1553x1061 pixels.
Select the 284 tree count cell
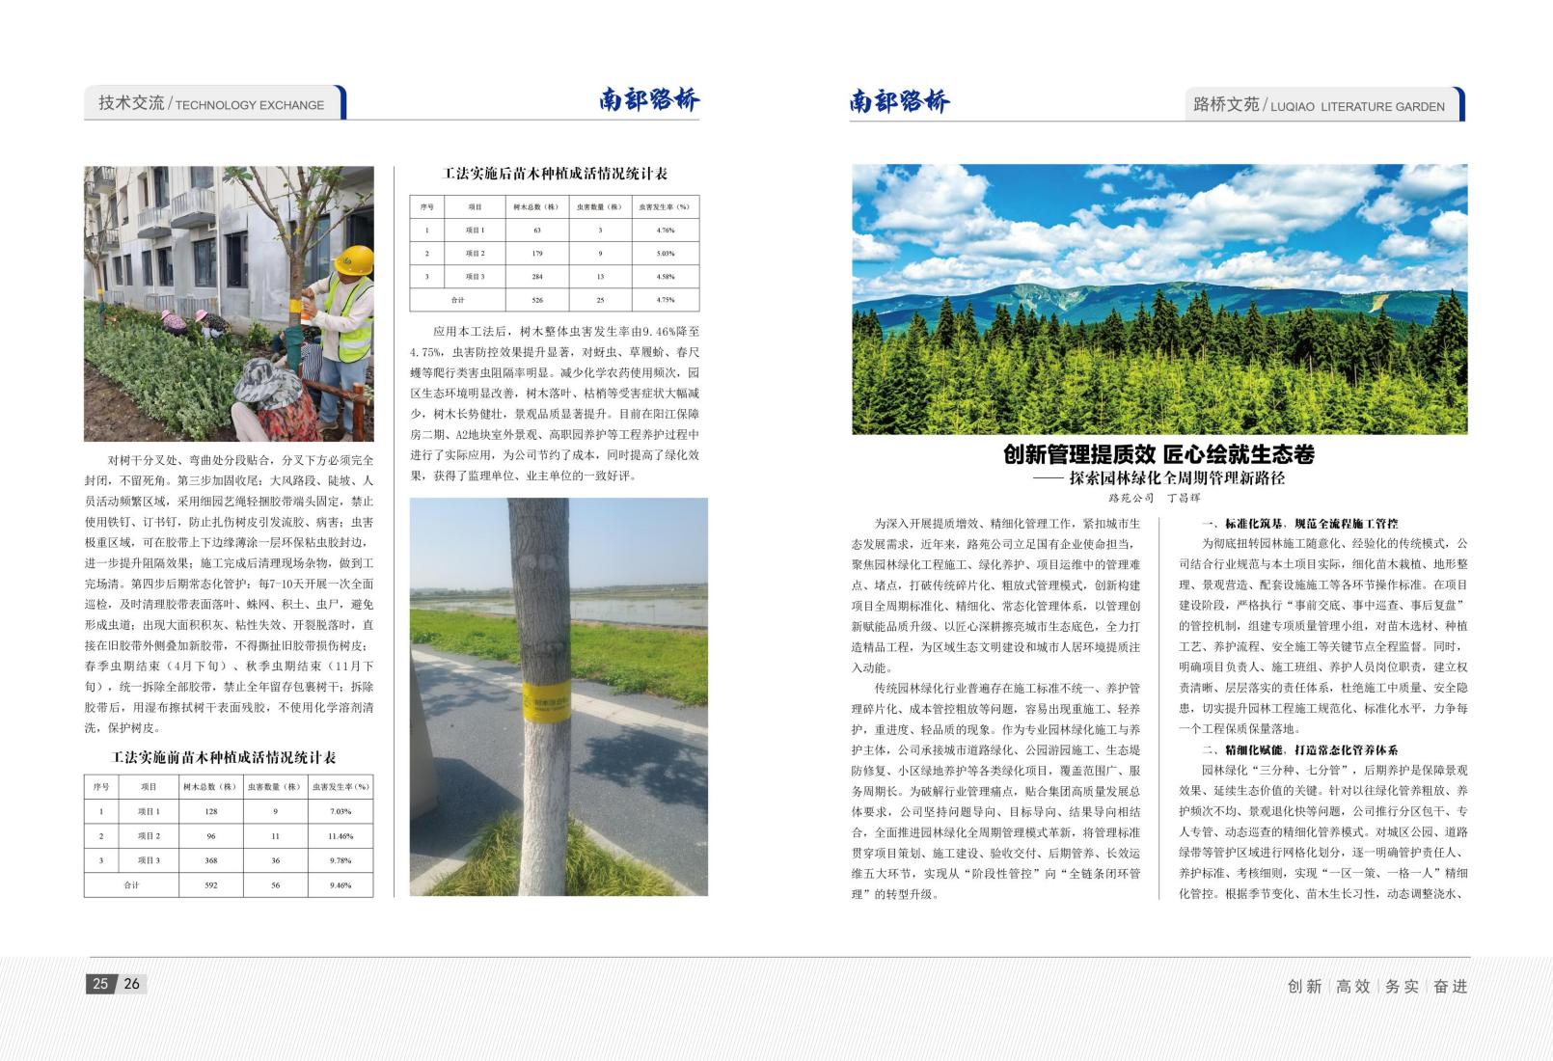(537, 277)
